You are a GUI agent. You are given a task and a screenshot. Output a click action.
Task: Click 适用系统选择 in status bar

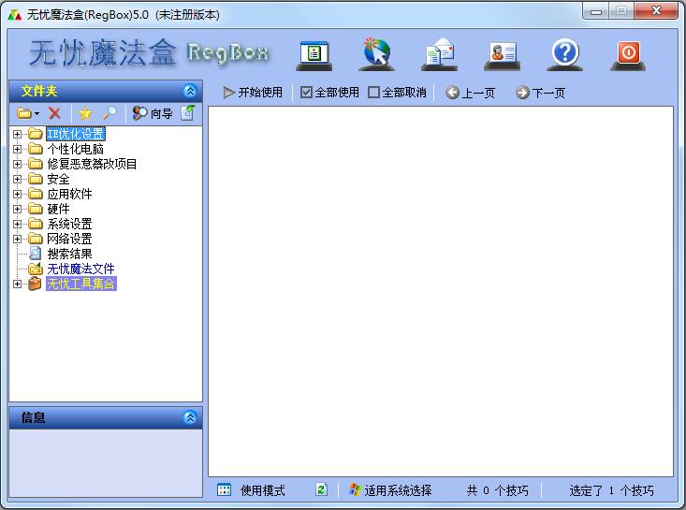[389, 490]
